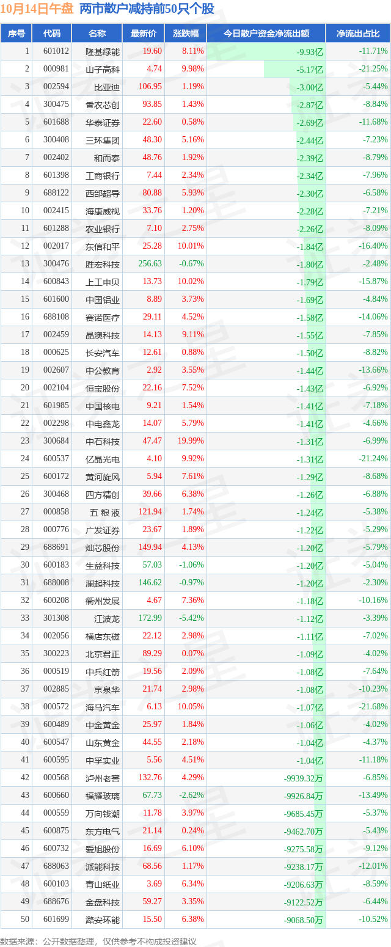Click the title 两市散户减持前50只个股
This screenshot has height=947, width=391.
pos(147,9)
